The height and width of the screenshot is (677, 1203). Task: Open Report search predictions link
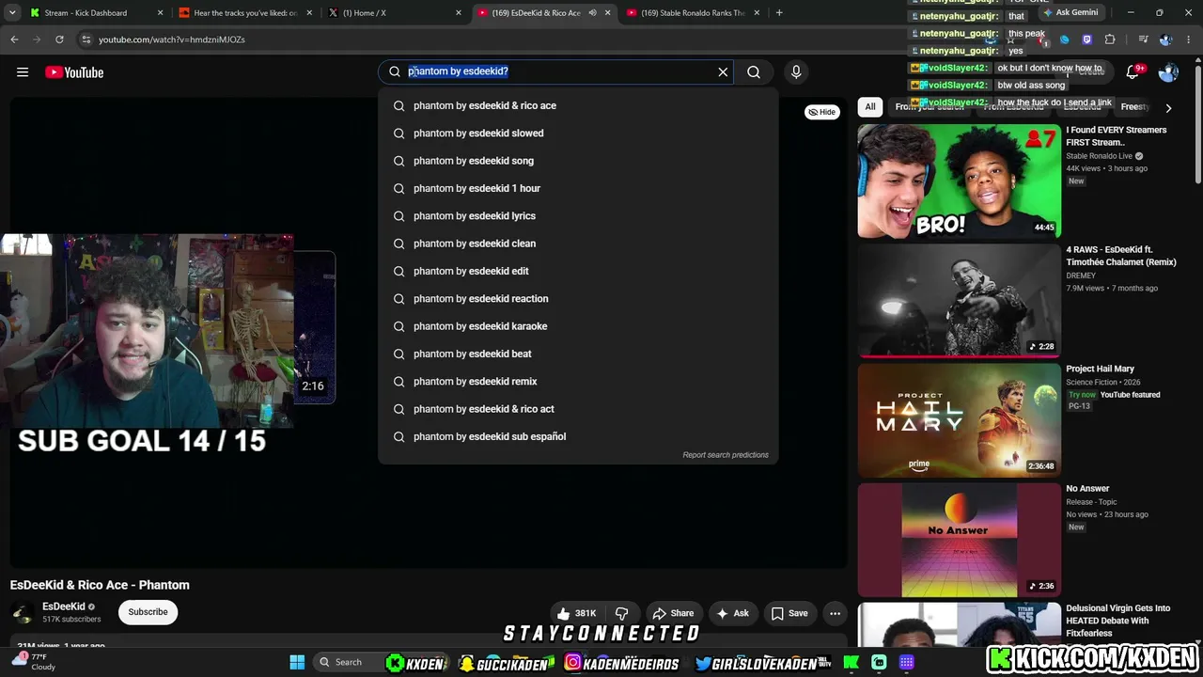[x=726, y=455]
